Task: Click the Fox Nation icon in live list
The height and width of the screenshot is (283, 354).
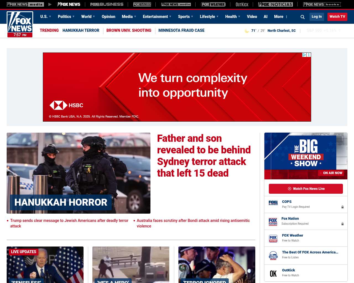Action: tap(273, 222)
